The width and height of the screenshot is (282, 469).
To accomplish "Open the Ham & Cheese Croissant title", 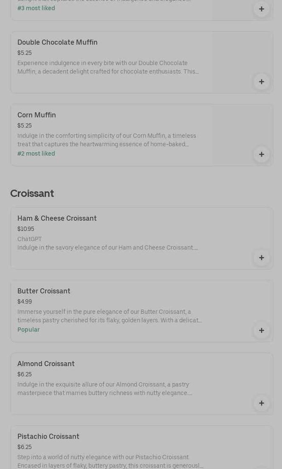I will 57,218.
